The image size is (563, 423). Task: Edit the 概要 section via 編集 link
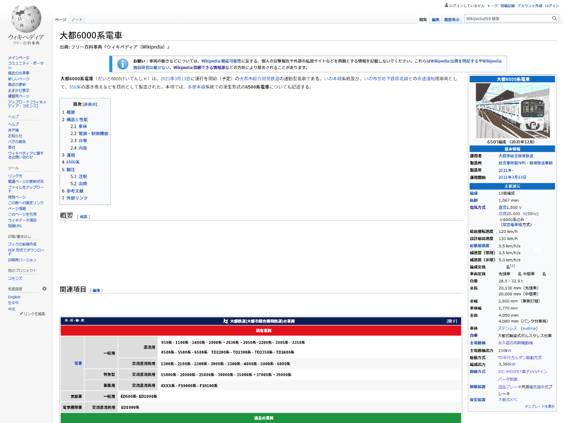(84, 216)
